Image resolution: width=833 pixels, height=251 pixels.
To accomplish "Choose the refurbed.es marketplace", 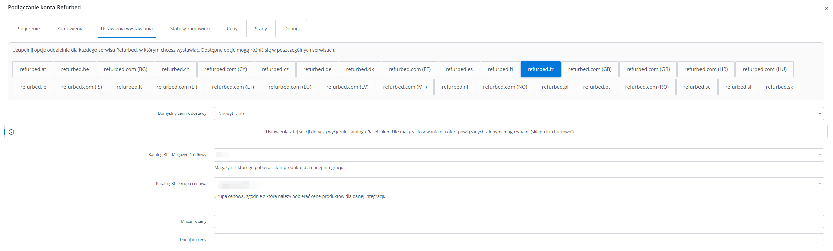I will pyautogui.click(x=459, y=69).
